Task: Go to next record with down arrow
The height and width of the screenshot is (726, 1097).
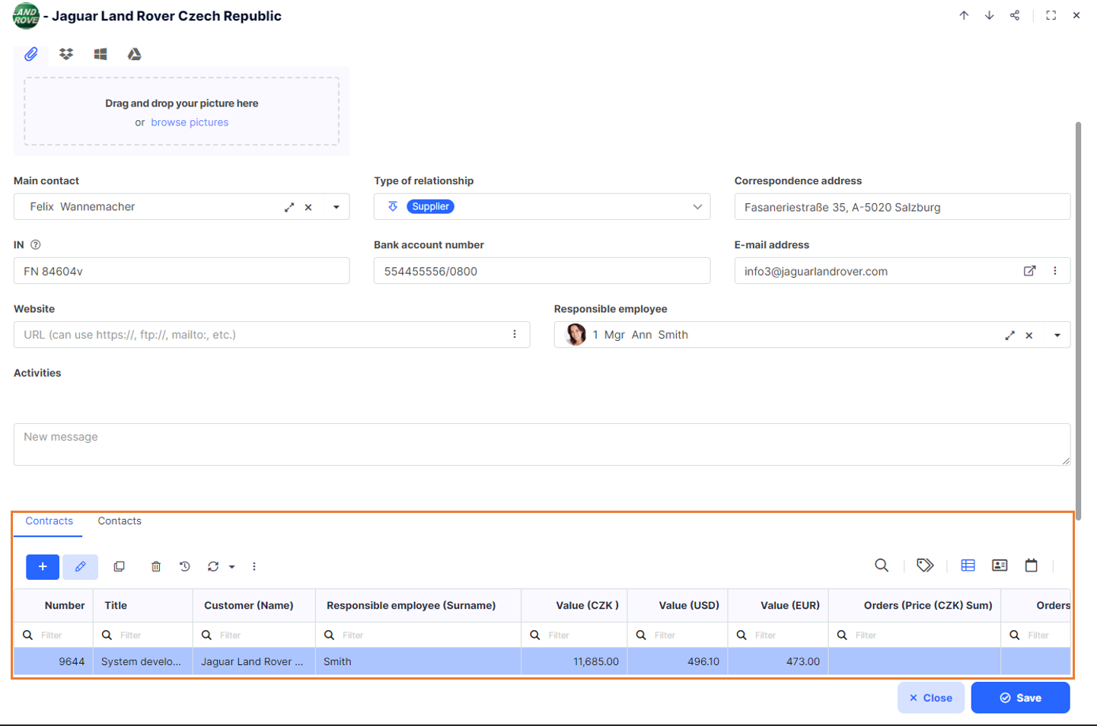Action: pos(989,15)
